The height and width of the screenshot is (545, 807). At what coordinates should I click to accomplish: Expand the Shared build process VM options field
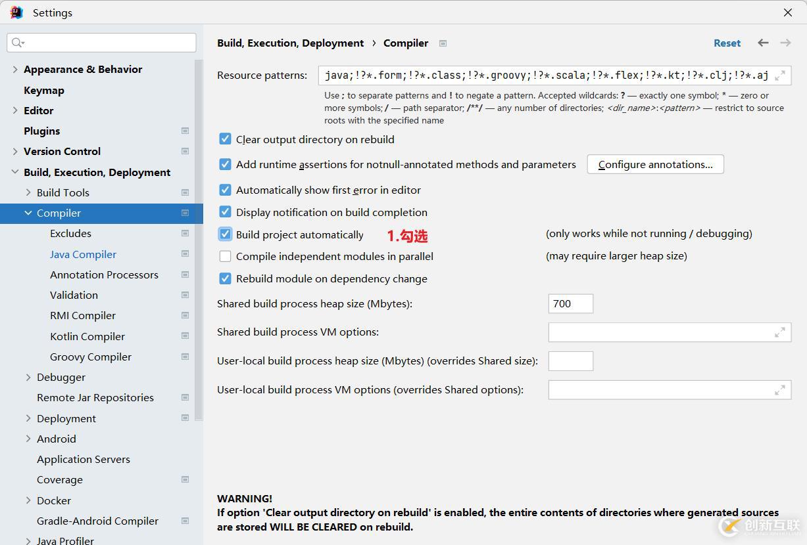coord(779,332)
